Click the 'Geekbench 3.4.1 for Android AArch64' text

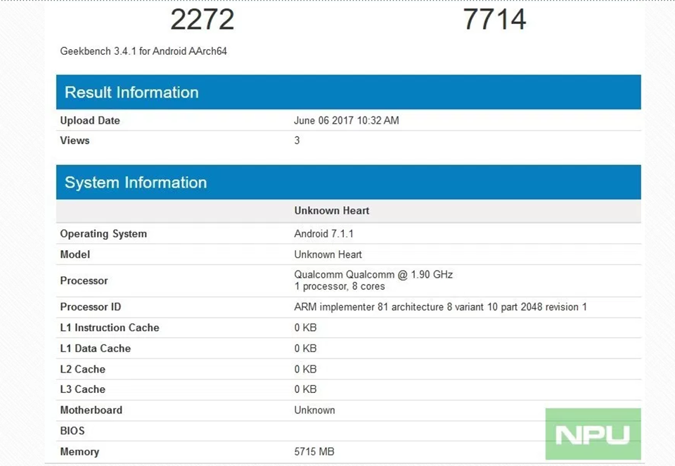click(143, 51)
